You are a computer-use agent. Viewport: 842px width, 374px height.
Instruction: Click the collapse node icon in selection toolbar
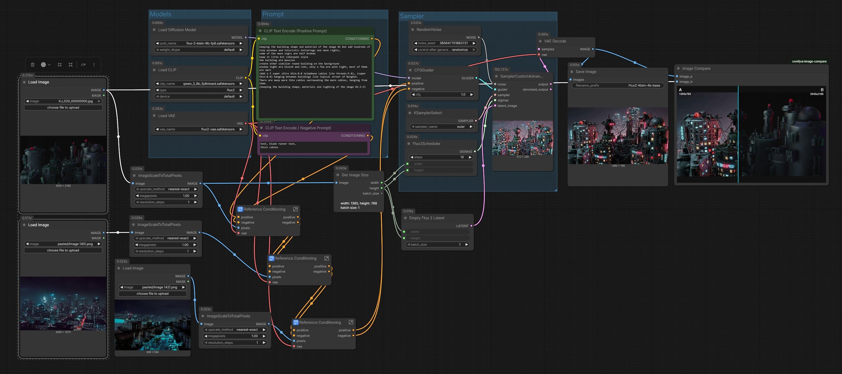(x=71, y=65)
